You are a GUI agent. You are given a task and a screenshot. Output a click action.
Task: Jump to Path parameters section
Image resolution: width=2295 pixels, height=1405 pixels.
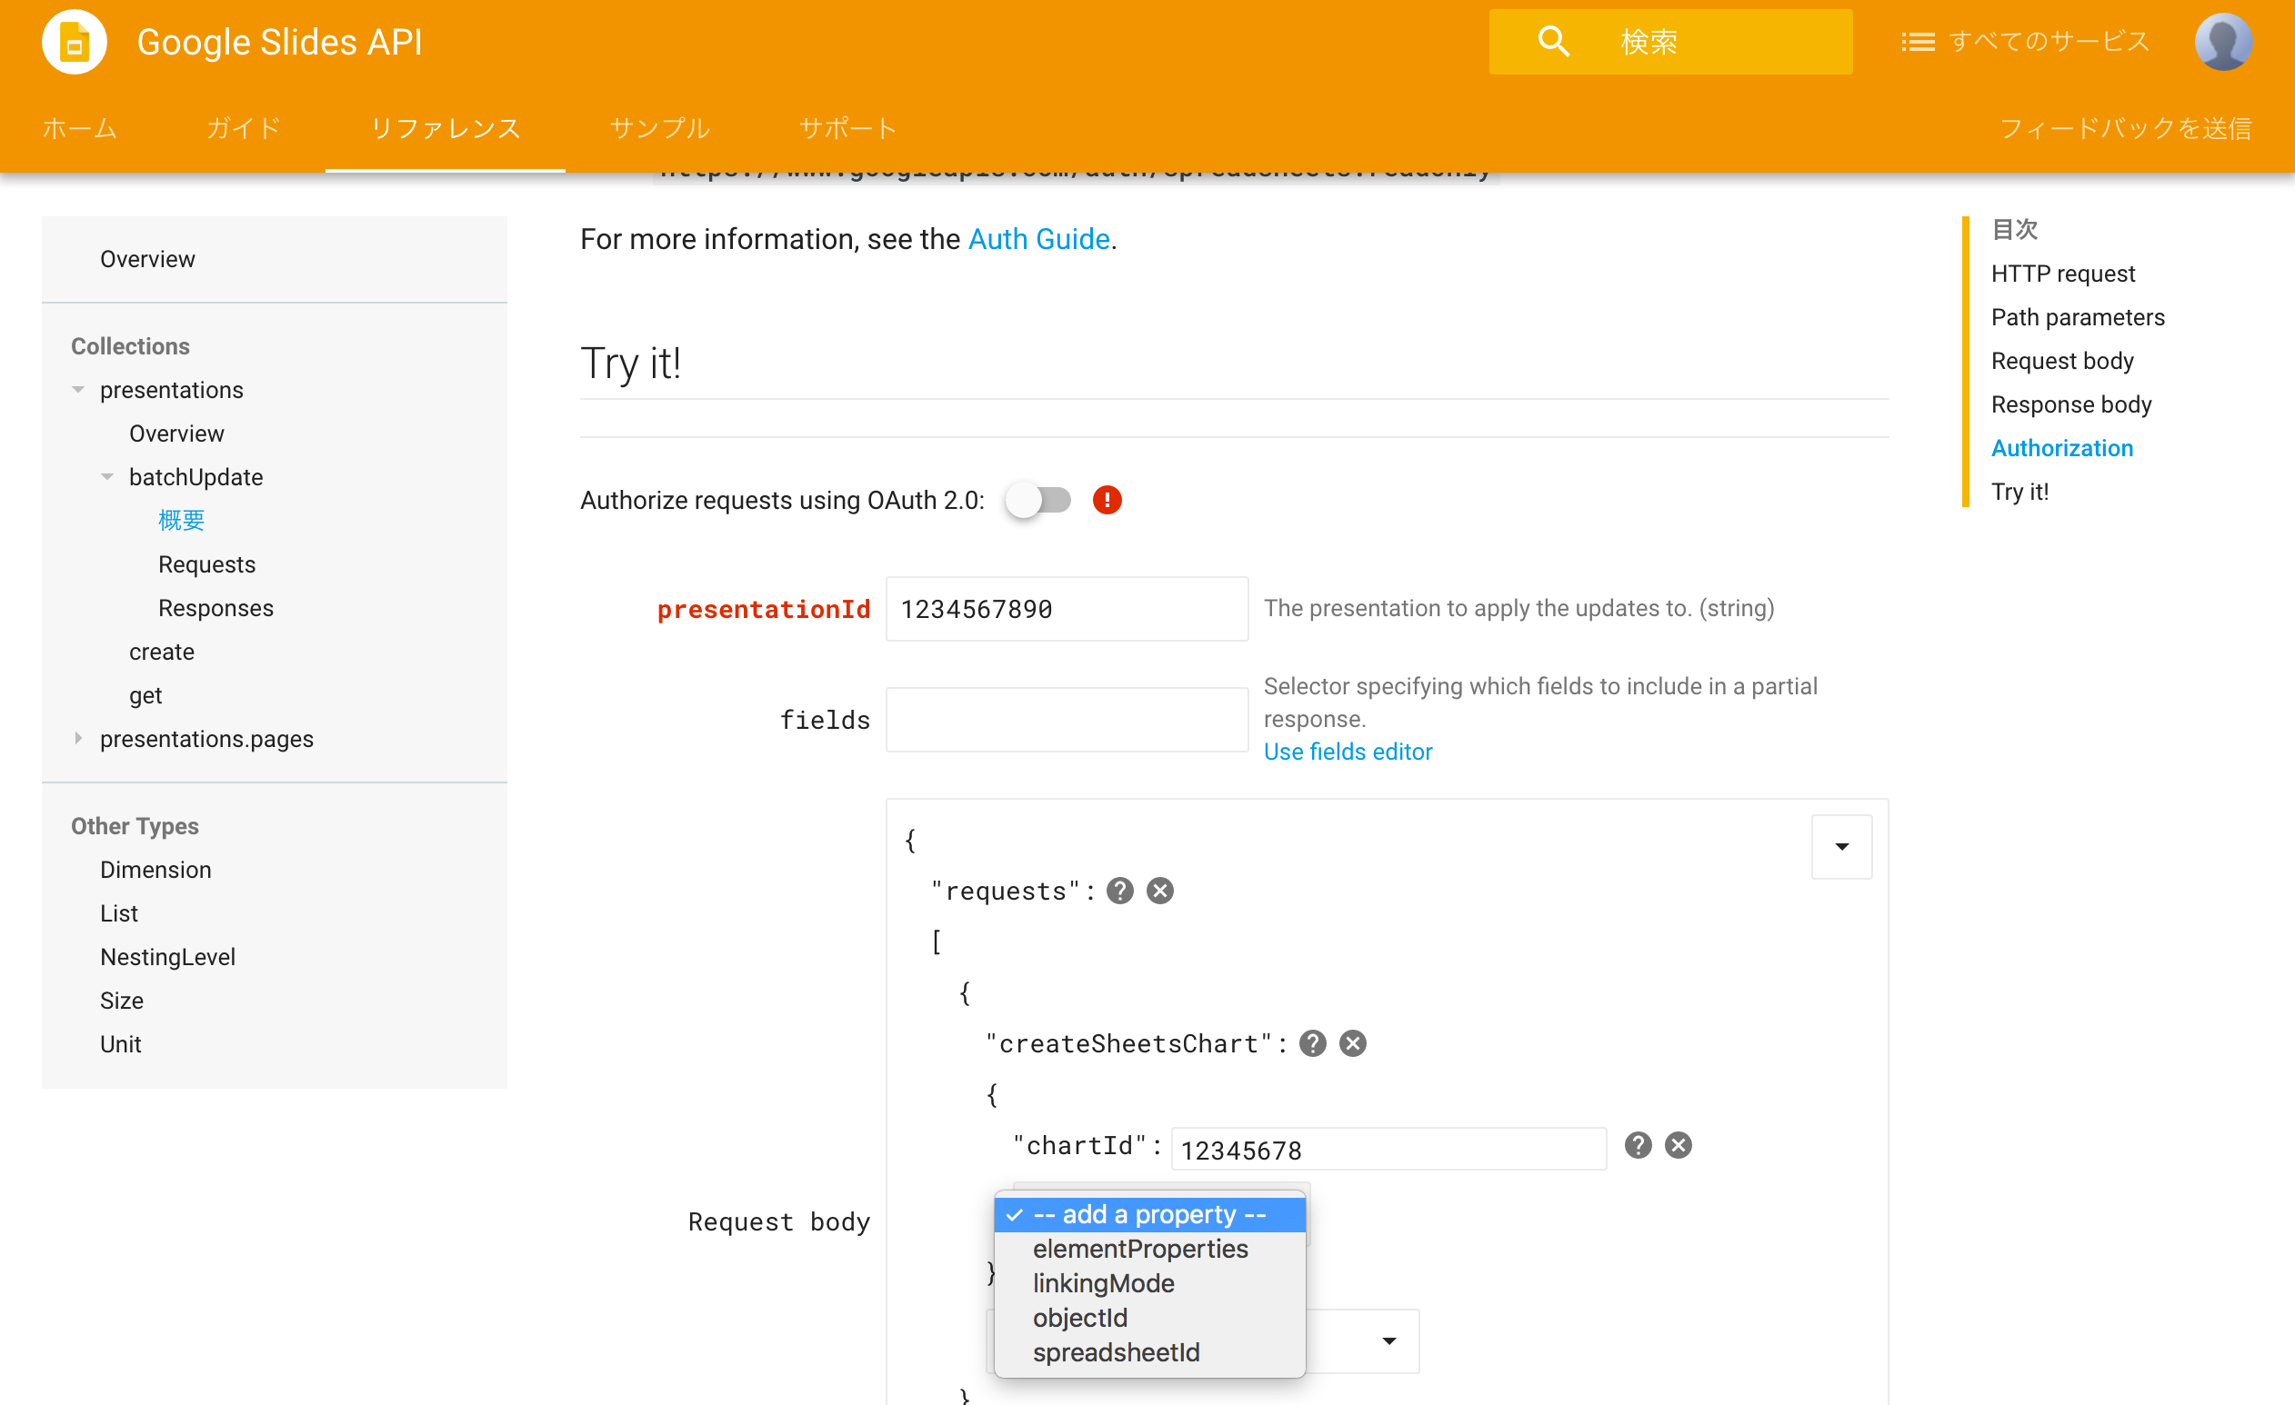2078,317
